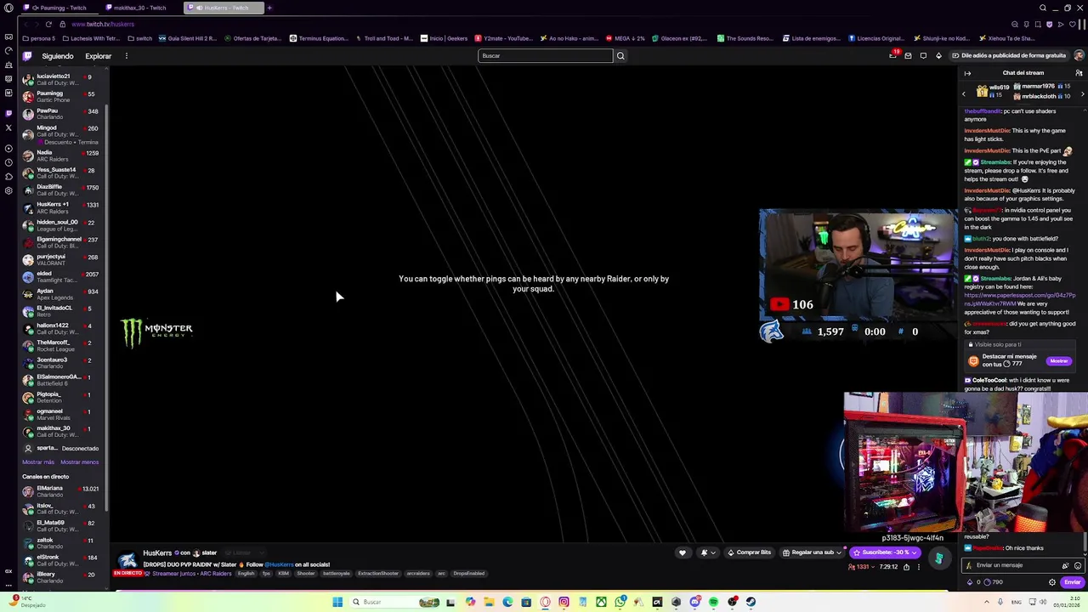Open the Twitch more-options three-dot menu
The image size is (1088, 612).
click(126, 56)
